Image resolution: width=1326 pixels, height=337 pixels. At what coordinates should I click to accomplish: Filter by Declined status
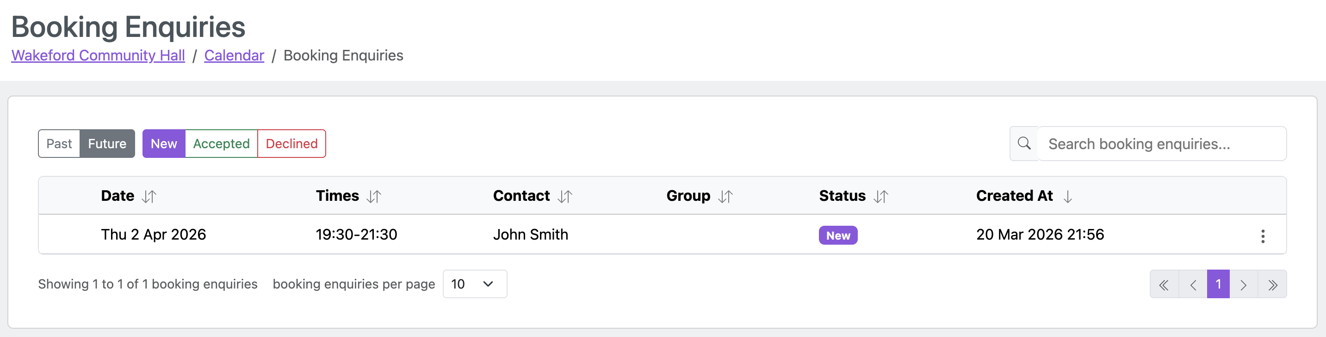point(291,144)
